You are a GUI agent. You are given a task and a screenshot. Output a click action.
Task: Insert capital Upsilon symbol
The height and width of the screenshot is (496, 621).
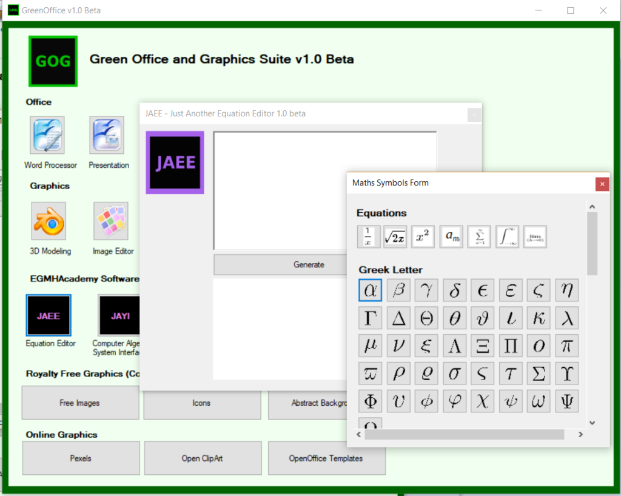click(567, 374)
